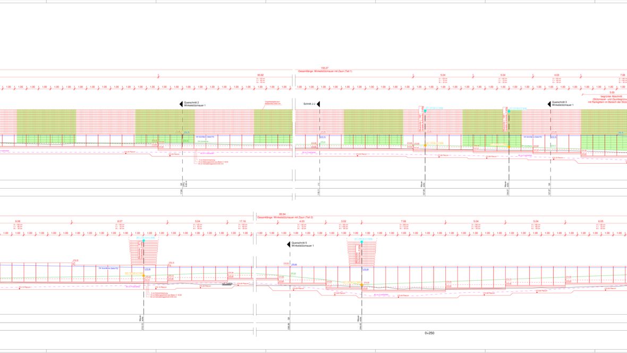
Task: Click the 7.06 dimension at upper right
Action: pyautogui.click(x=623, y=75)
